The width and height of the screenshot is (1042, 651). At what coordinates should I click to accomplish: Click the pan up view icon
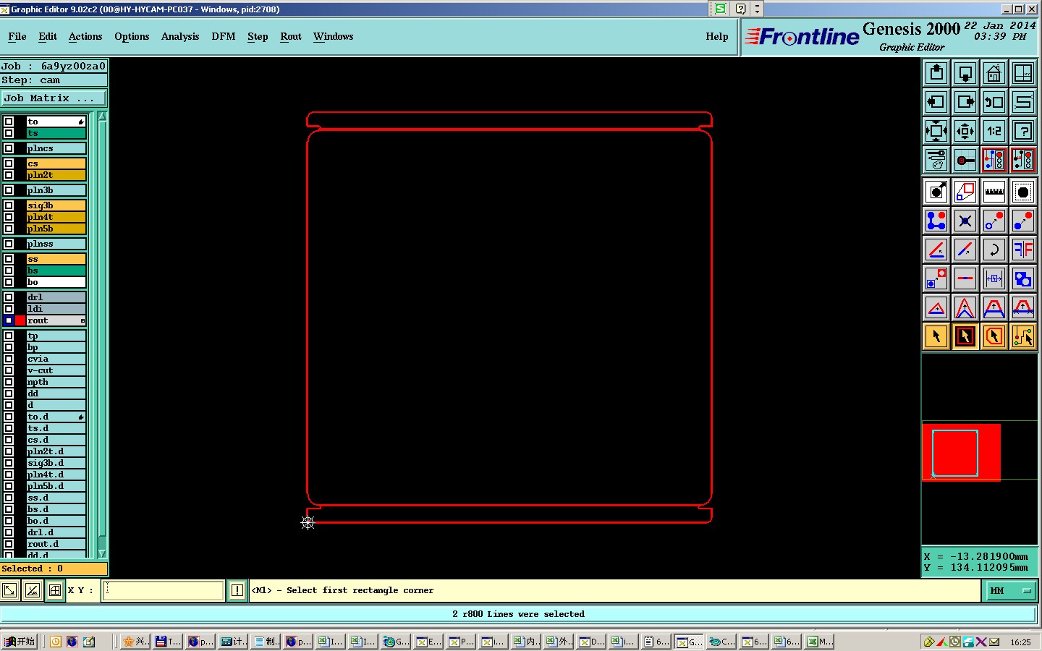tap(936, 73)
